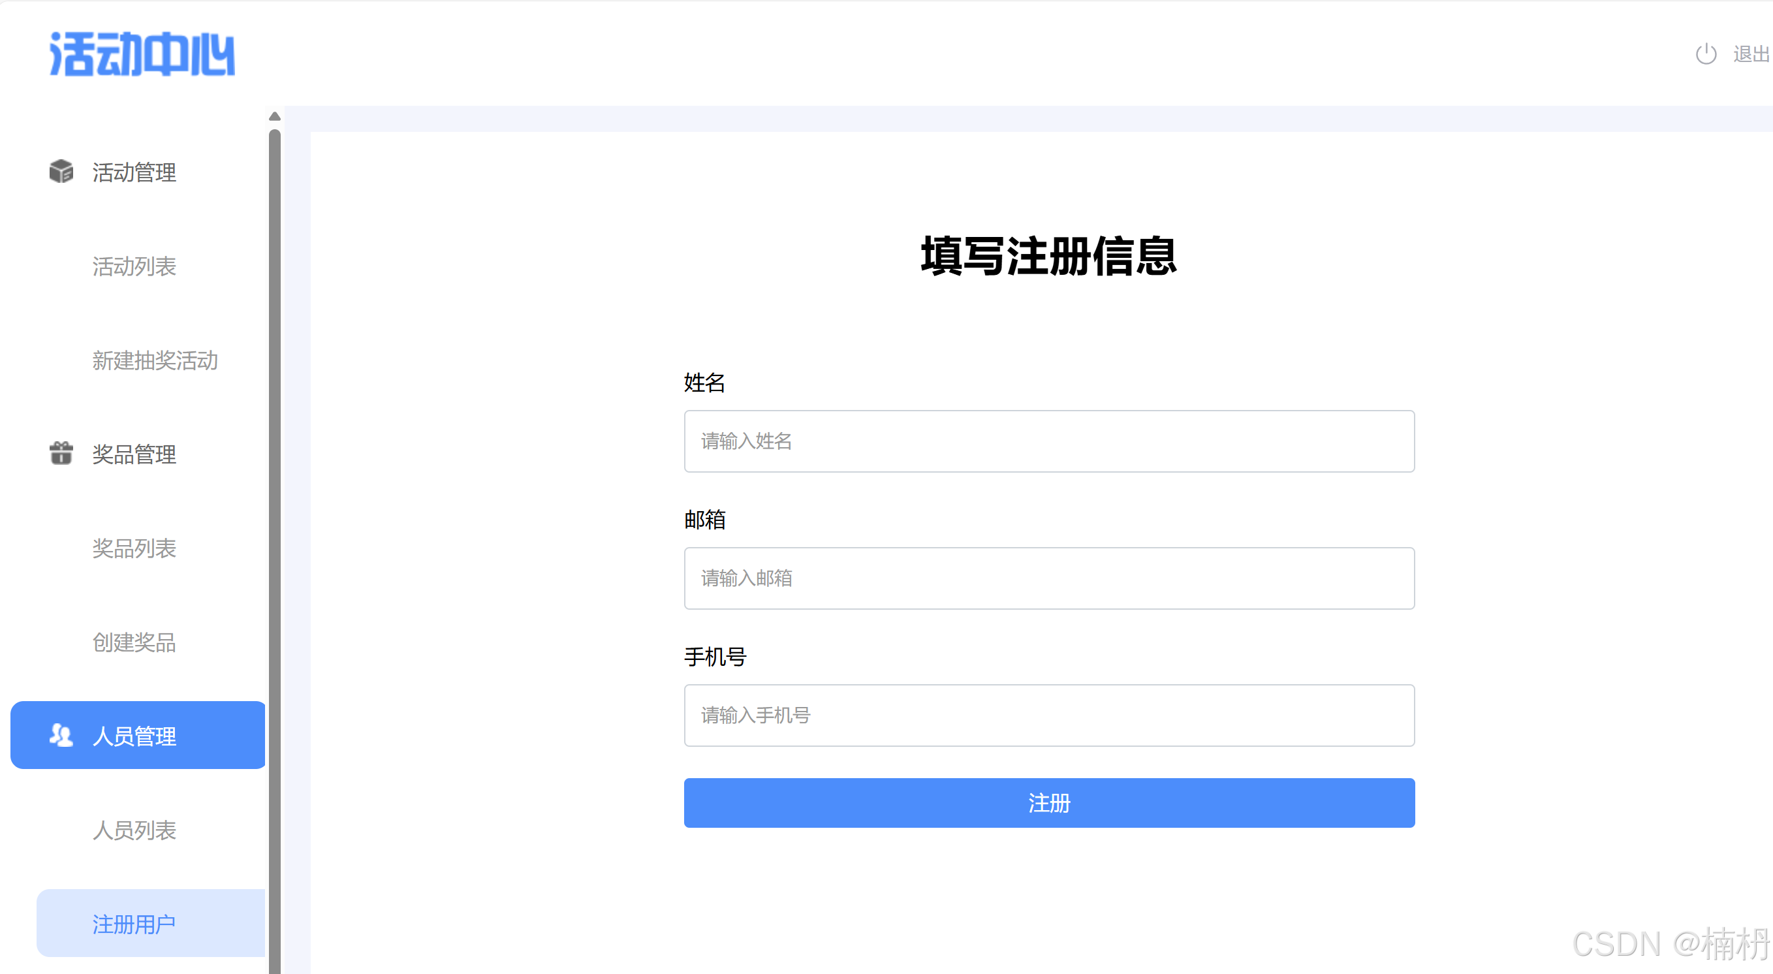
Task: Click the power icon beside 退出
Action: 1706,54
